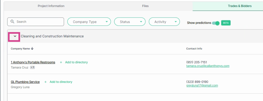This screenshot has width=263, height=101.
Task: Sort by the Company Name column header
Action: (20, 49)
